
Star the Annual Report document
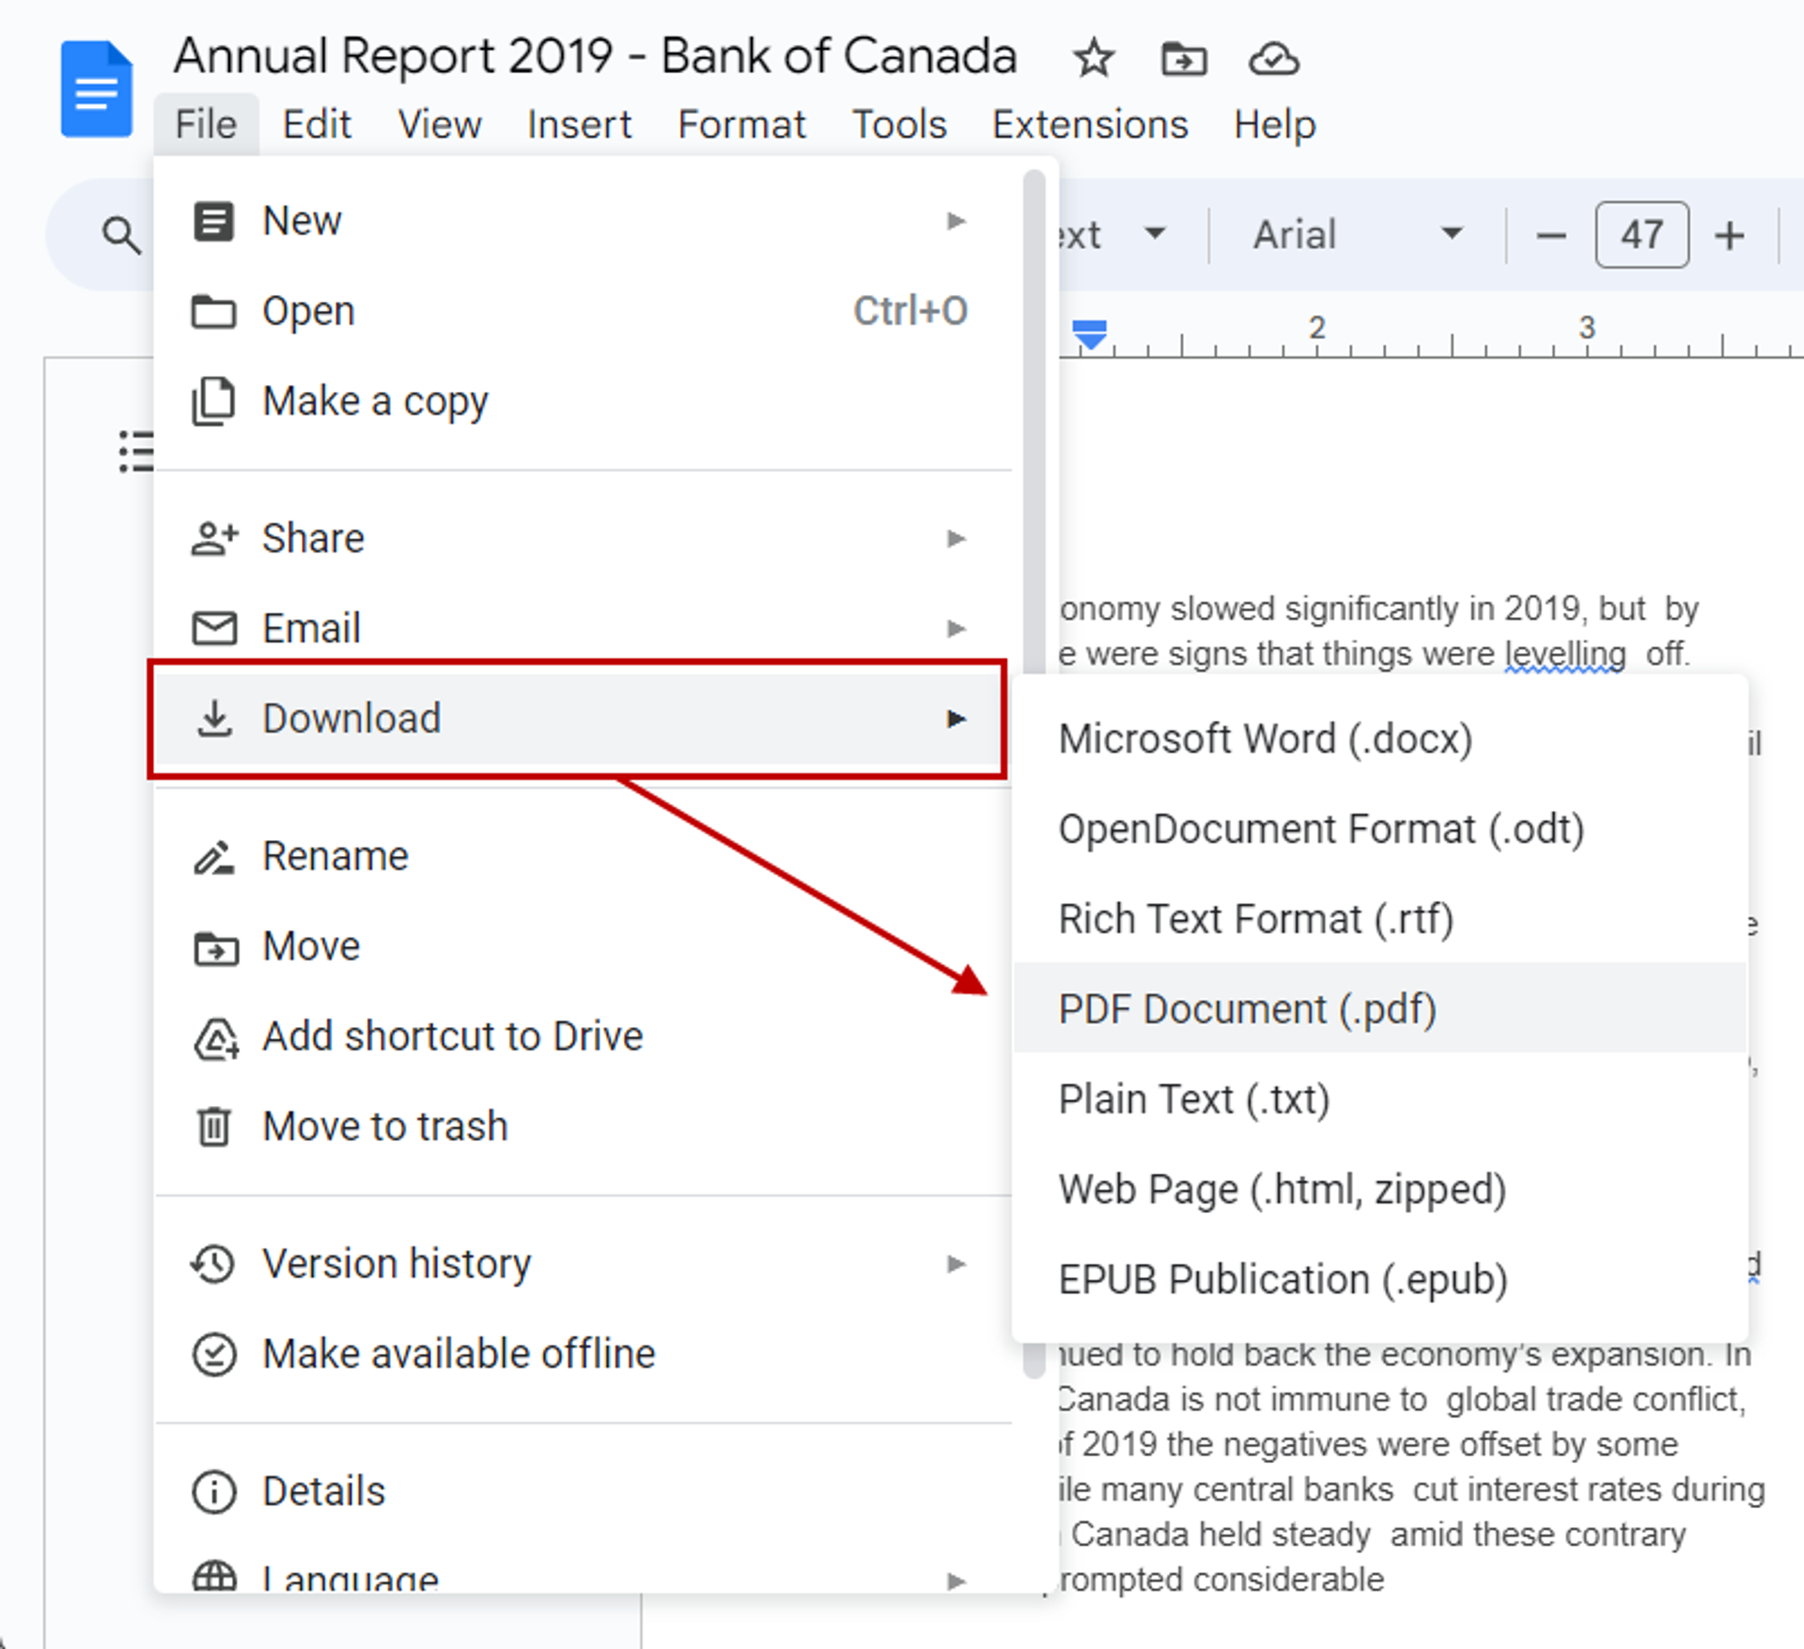point(1094,59)
